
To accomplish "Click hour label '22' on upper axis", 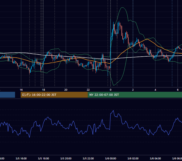I will tap(88, 90).
